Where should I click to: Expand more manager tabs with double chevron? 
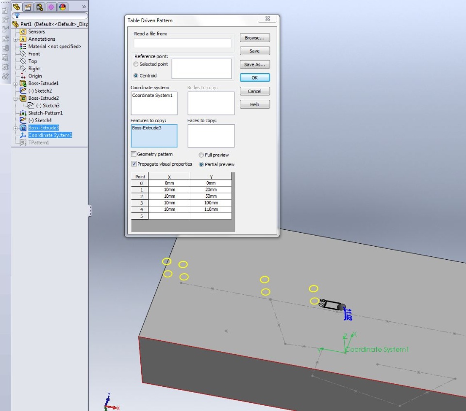84,7
